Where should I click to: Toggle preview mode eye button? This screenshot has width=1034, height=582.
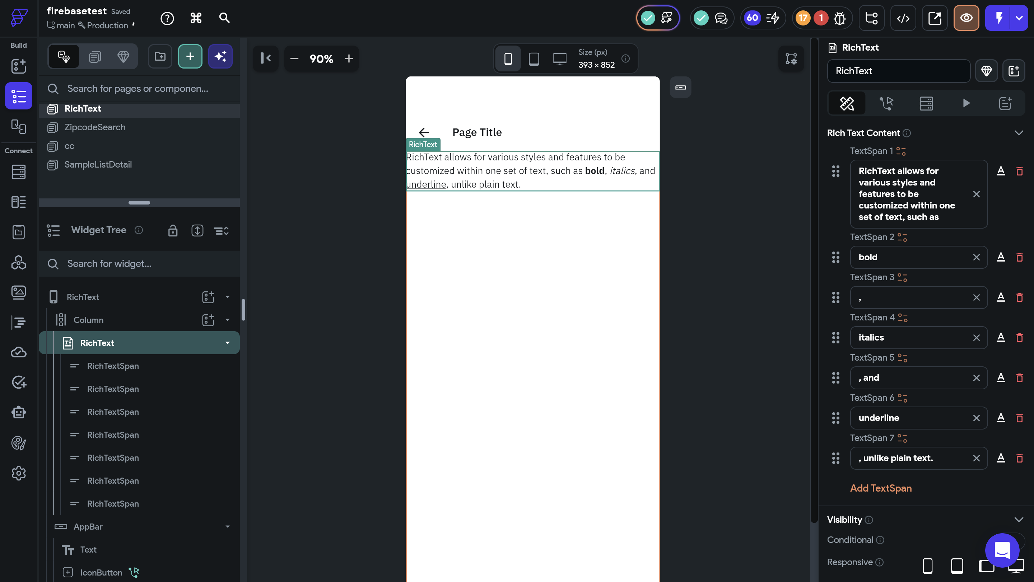coord(966,18)
